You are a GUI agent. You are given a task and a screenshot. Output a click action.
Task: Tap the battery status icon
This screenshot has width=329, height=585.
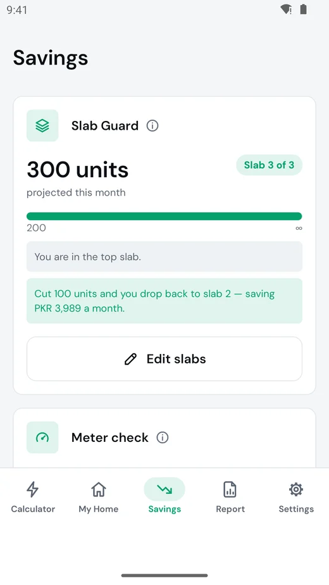click(x=304, y=9)
